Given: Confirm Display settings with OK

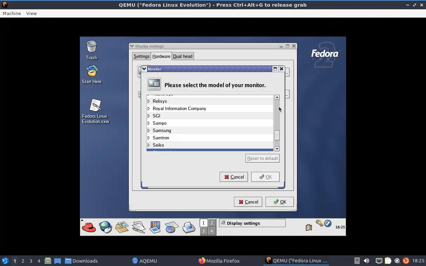Looking at the screenshot, I should tap(280, 202).
